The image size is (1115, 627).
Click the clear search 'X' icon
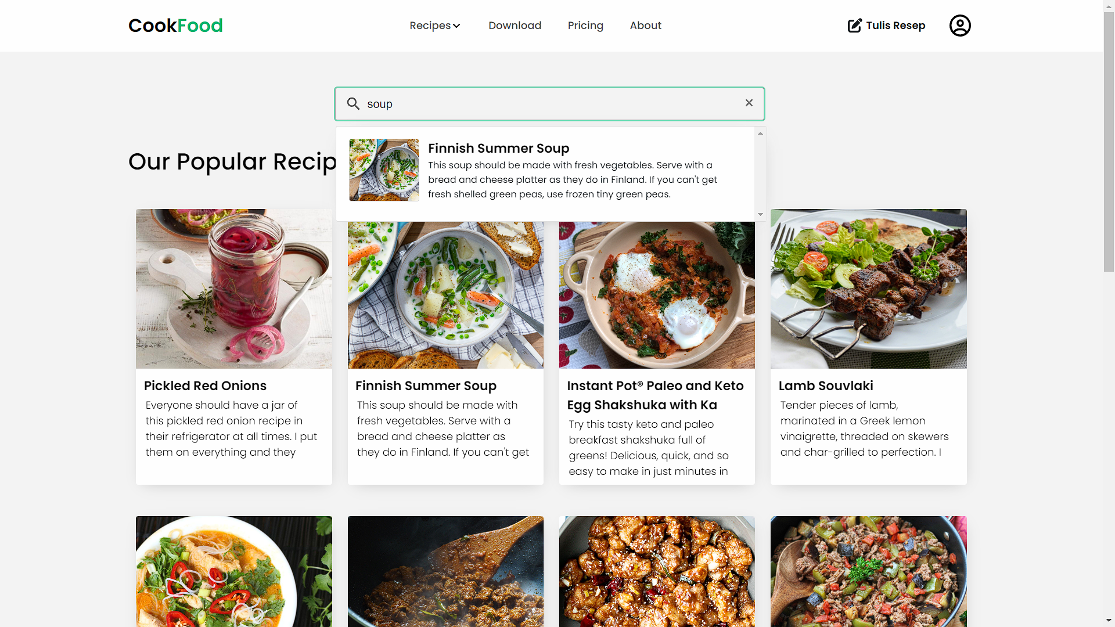click(749, 103)
